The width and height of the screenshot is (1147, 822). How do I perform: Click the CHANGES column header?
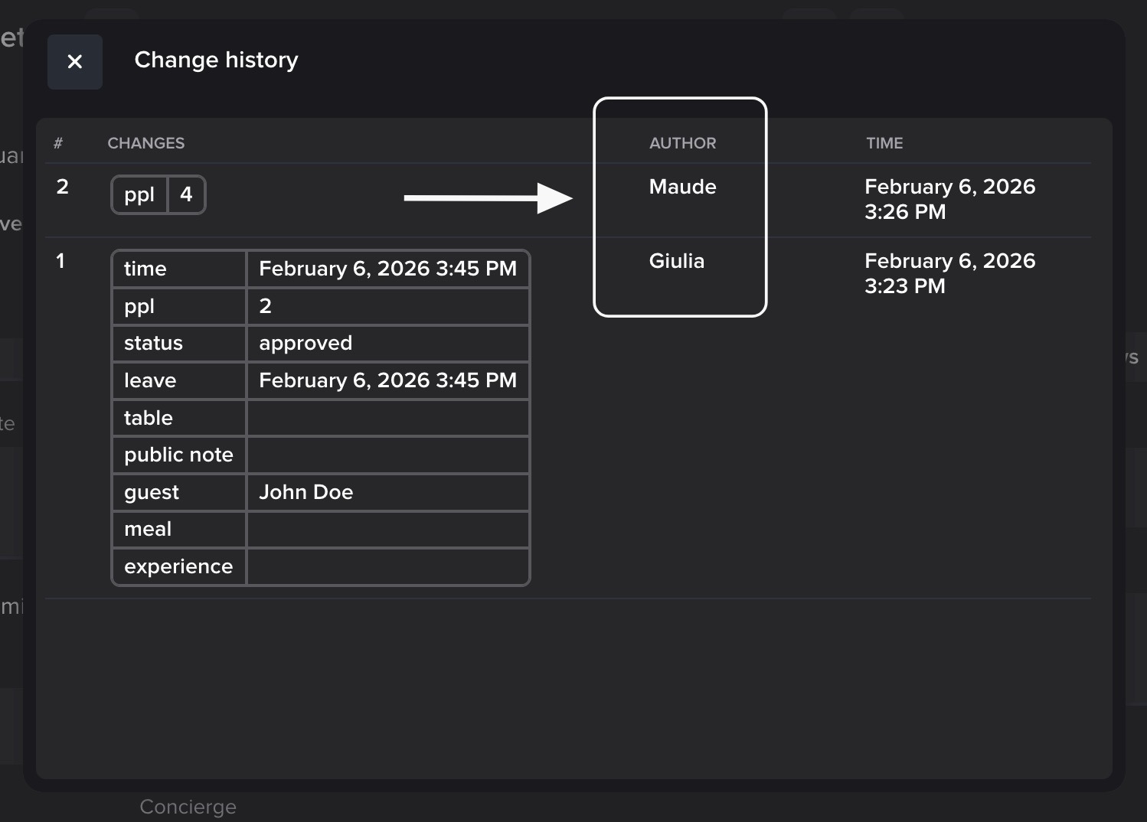click(145, 143)
